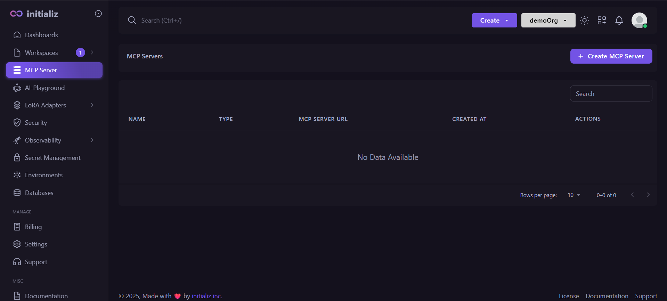This screenshot has width=667, height=301.
Task: Open Databases in the sidebar
Action: pyautogui.click(x=54, y=193)
